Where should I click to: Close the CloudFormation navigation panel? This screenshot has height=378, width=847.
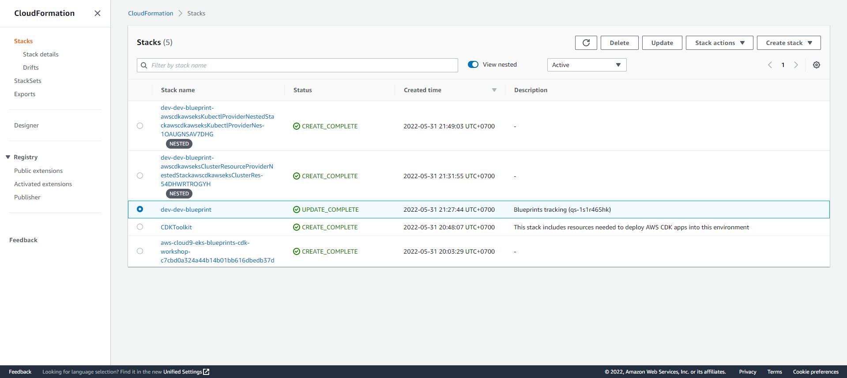[x=98, y=13]
